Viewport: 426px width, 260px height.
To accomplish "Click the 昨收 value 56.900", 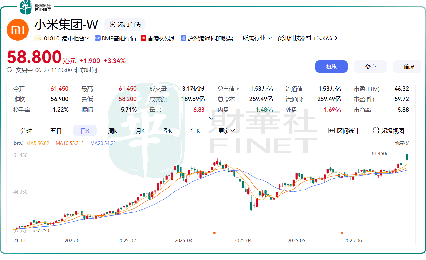I will (60, 99).
